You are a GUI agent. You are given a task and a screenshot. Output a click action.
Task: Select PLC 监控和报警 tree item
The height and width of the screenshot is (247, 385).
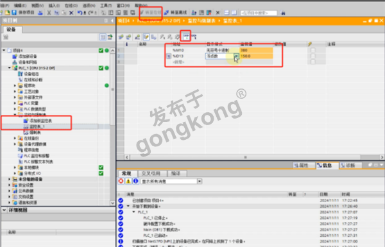34,156
